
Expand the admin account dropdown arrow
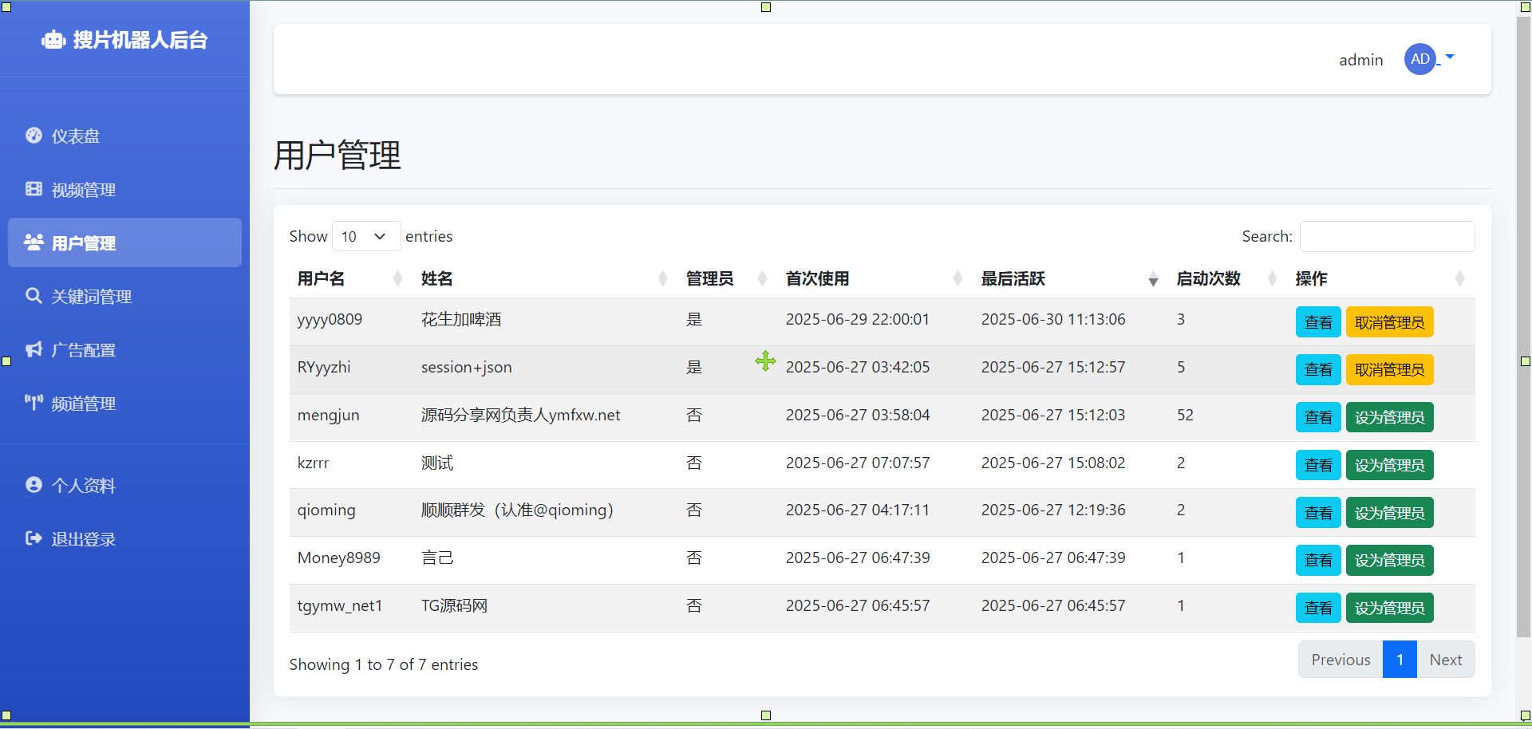(1450, 57)
